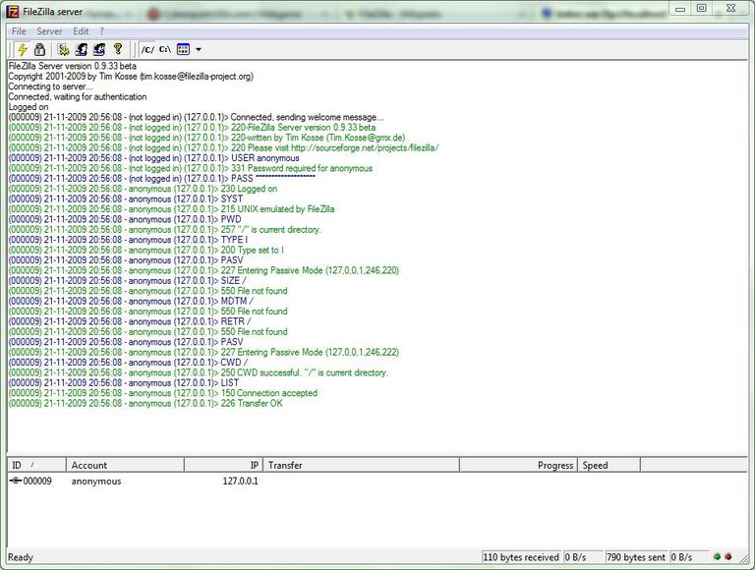
Task: Click the FileZilla logo in title bar
Action: 13,11
